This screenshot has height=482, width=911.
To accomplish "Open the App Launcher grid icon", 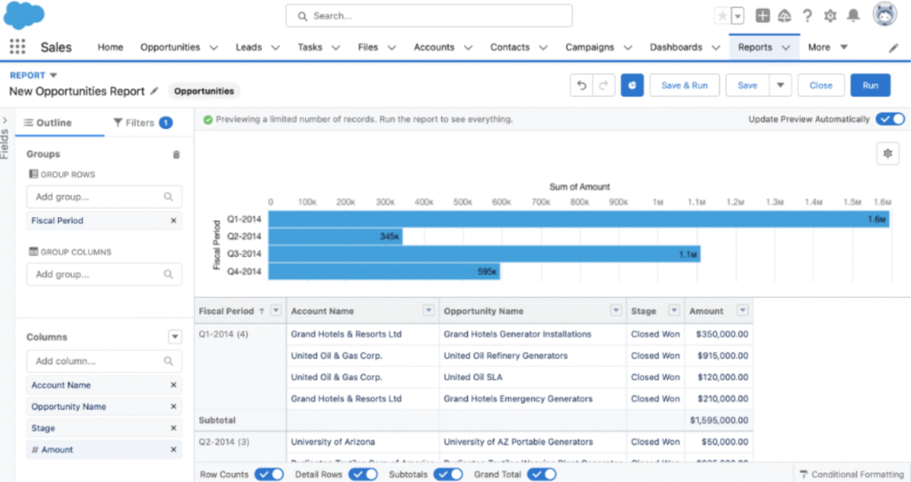I will pyautogui.click(x=18, y=46).
